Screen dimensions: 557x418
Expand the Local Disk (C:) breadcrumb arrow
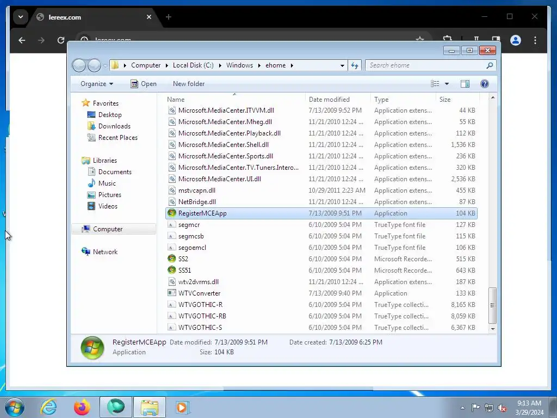click(x=220, y=65)
